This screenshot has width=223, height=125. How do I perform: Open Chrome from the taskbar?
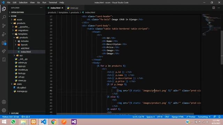click(x=54, y=122)
